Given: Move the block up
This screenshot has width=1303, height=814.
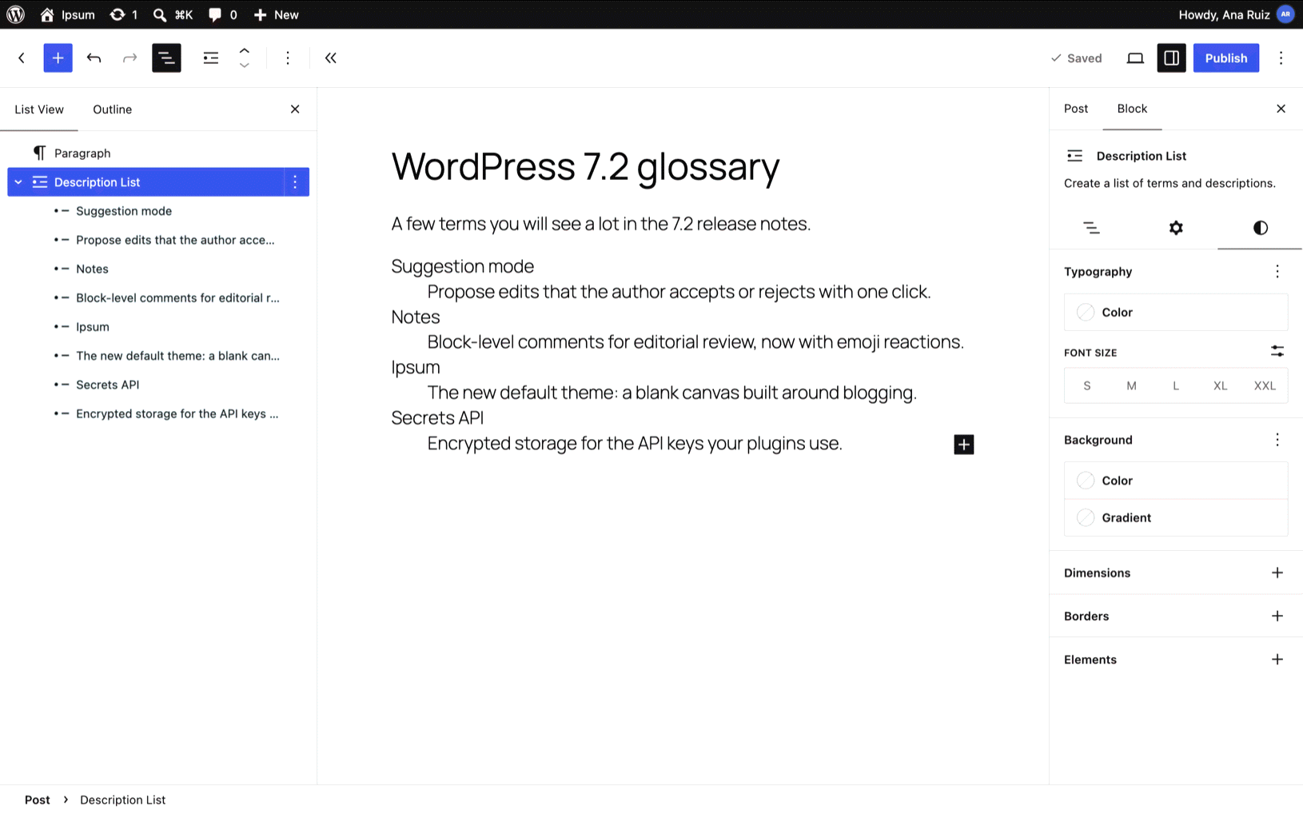Looking at the screenshot, I should pyautogui.click(x=245, y=50).
